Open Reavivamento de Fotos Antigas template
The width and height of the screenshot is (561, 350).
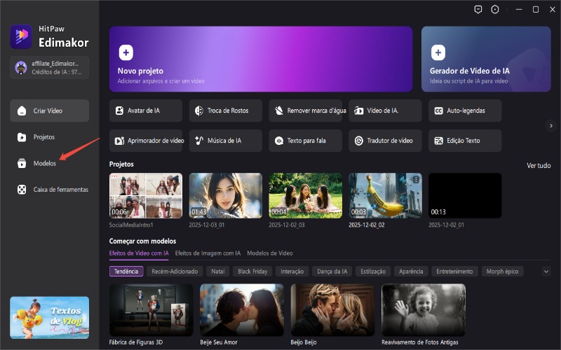pyautogui.click(x=424, y=310)
